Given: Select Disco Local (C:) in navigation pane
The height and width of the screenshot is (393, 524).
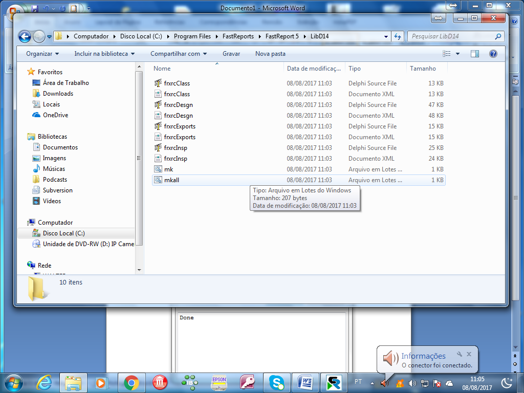Looking at the screenshot, I should 63,233.
